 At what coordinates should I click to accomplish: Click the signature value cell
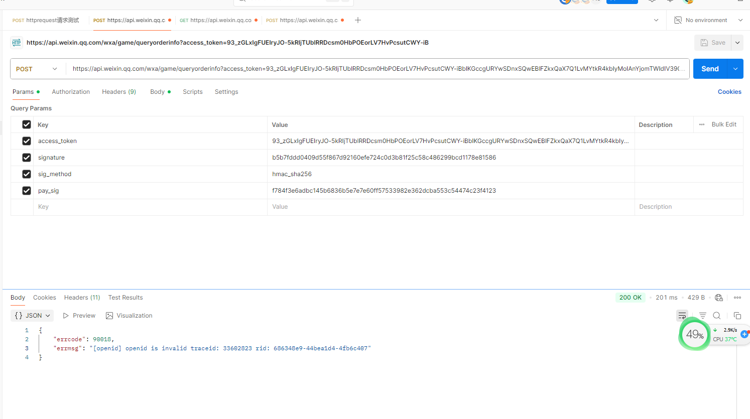pos(451,158)
